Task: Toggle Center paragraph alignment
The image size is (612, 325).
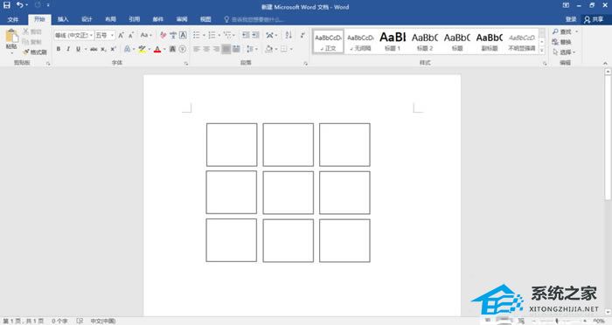Action: coord(206,49)
